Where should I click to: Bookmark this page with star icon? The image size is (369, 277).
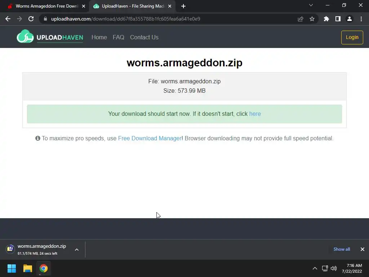[312, 19]
